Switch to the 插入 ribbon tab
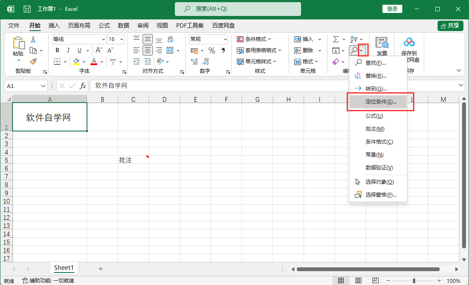Screen dimensions: 469x285 (53, 25)
